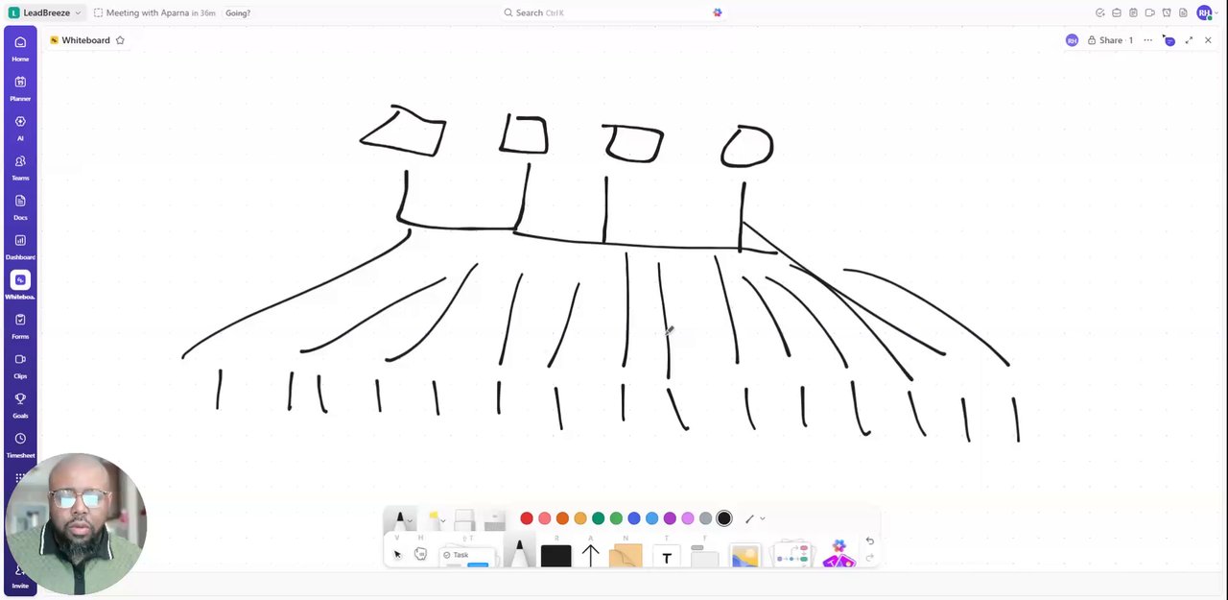Select the arrow connector tool

[x=590, y=555]
